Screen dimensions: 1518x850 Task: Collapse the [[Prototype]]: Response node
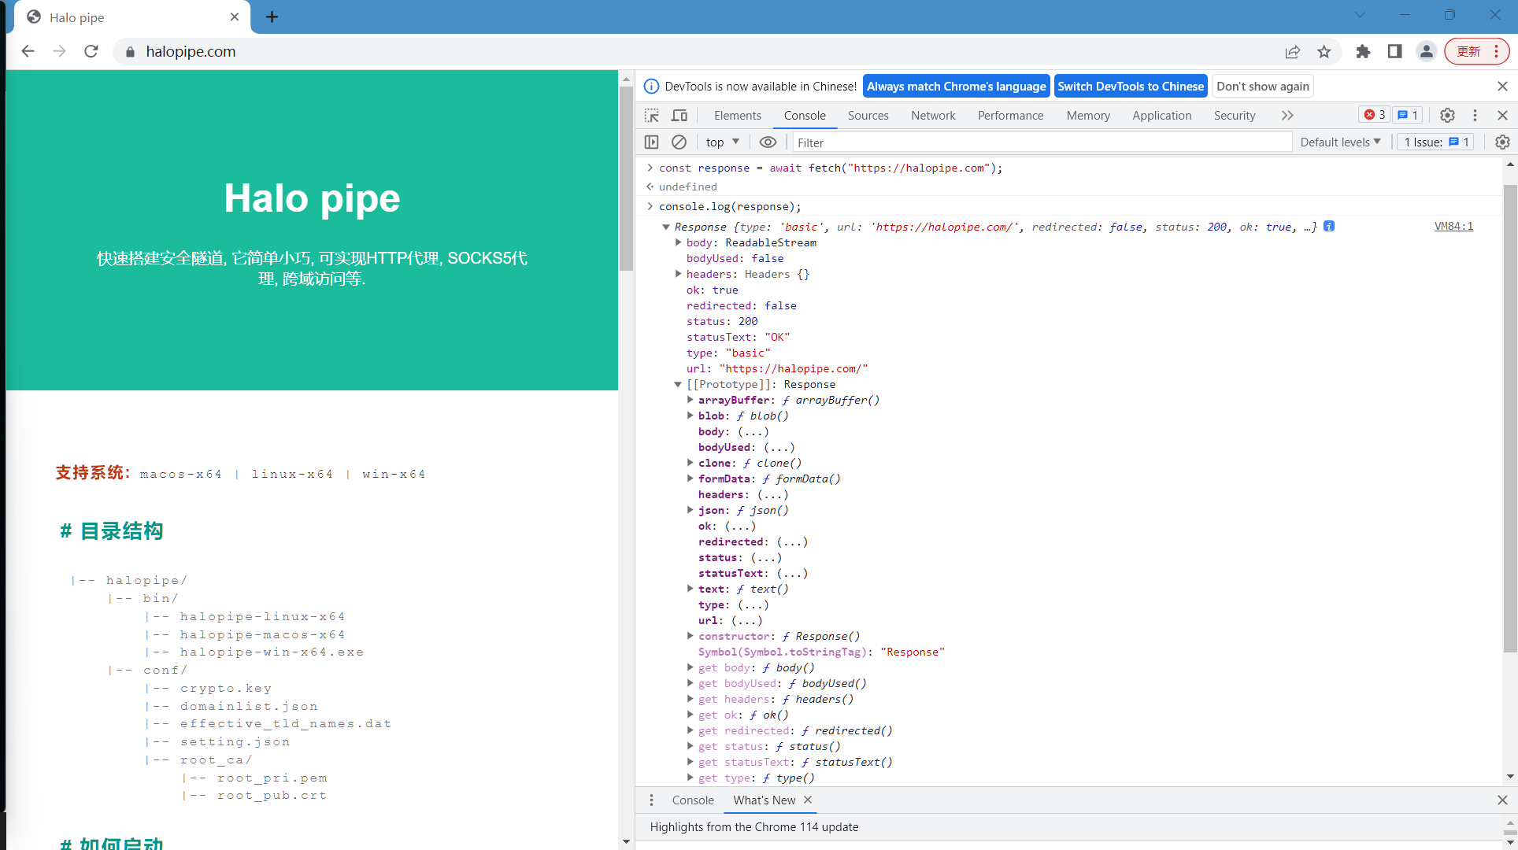pyautogui.click(x=677, y=384)
